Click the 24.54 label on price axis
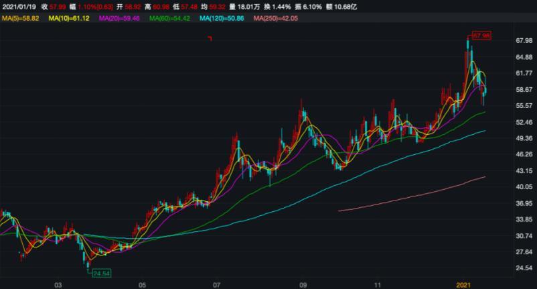The height and width of the screenshot is (289, 537). pyautogui.click(x=523, y=268)
